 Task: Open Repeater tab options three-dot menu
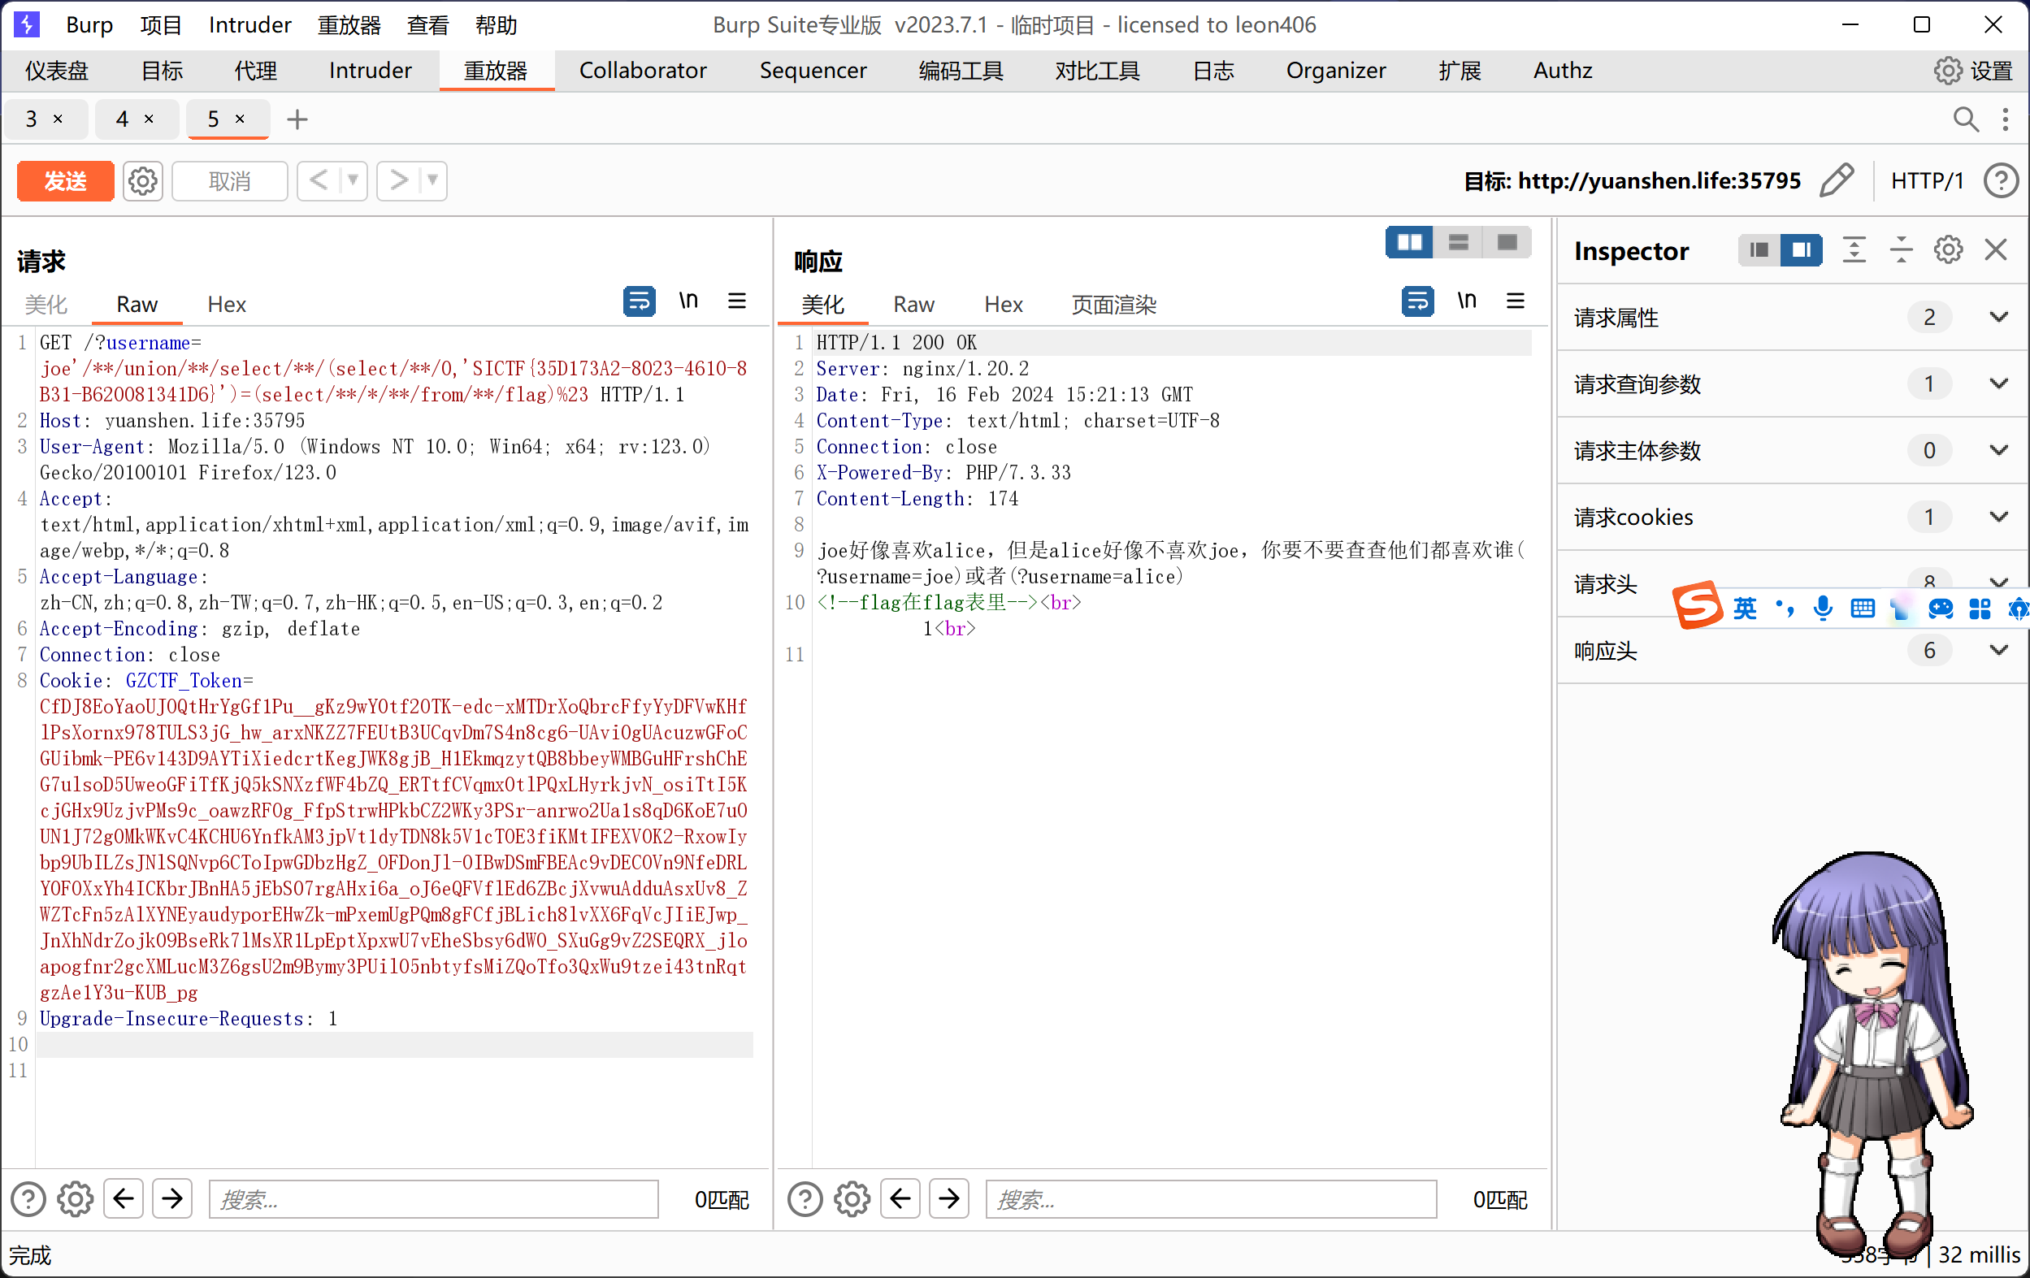(x=2005, y=119)
